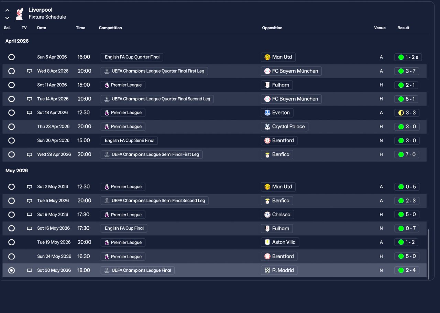View the 3 - 3 draw result against Everton

(x=407, y=113)
